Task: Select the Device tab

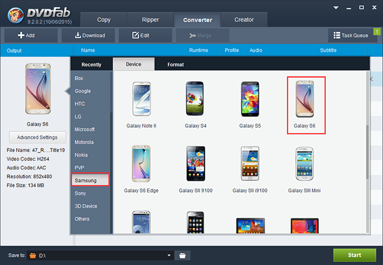Action: 134,64
